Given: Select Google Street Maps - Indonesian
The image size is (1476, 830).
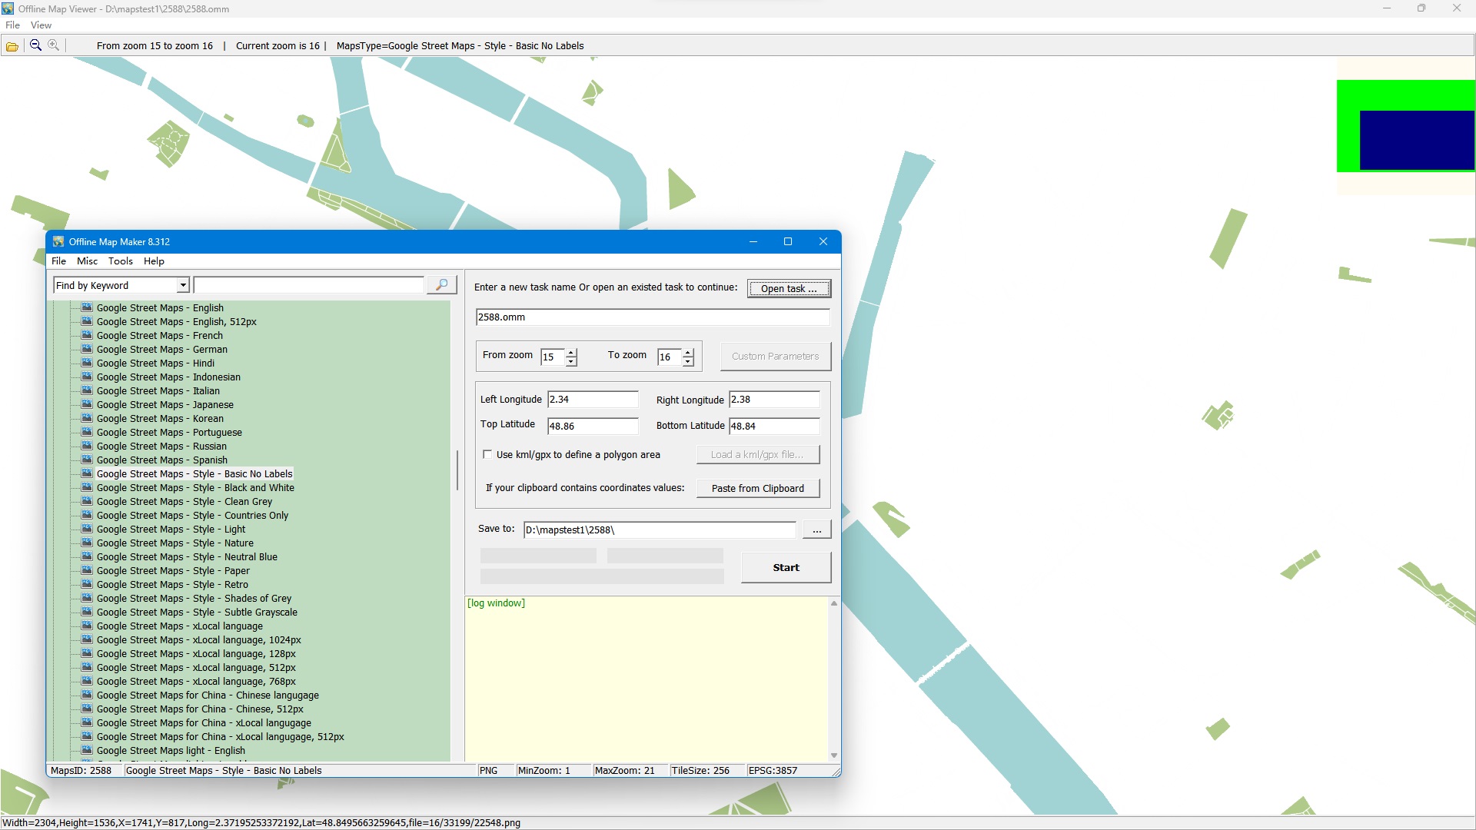Looking at the screenshot, I should (168, 377).
